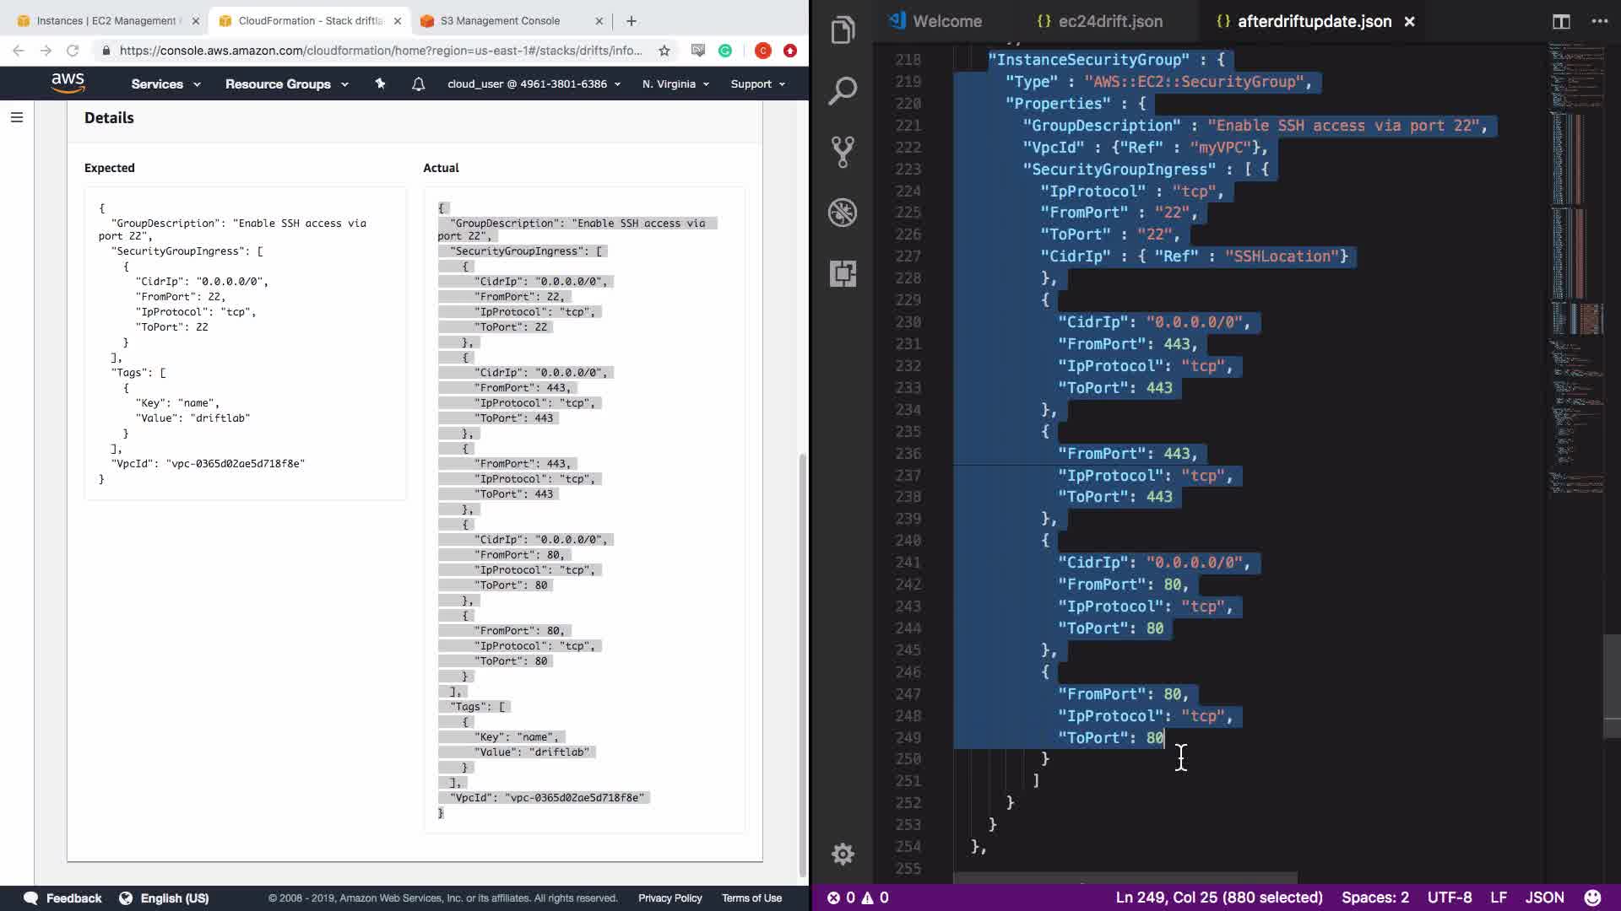The image size is (1621, 911).
Task: Open the Extensions panel icon
Action: pyautogui.click(x=843, y=273)
